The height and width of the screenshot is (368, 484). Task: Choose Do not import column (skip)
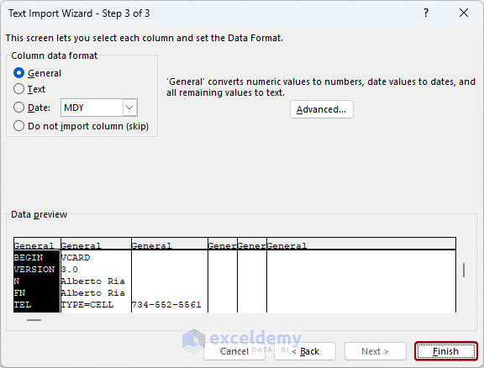point(18,126)
